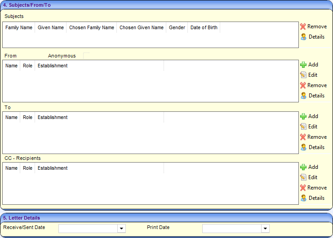Remove the selected CC recipient
The width and height of the screenshot is (333, 238).
(313, 188)
